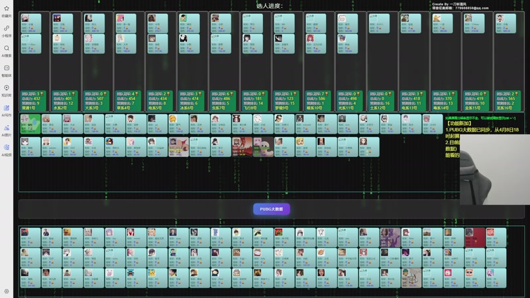Click the 梦境9号 team name
The width and height of the screenshot is (530, 298).
coord(282,108)
